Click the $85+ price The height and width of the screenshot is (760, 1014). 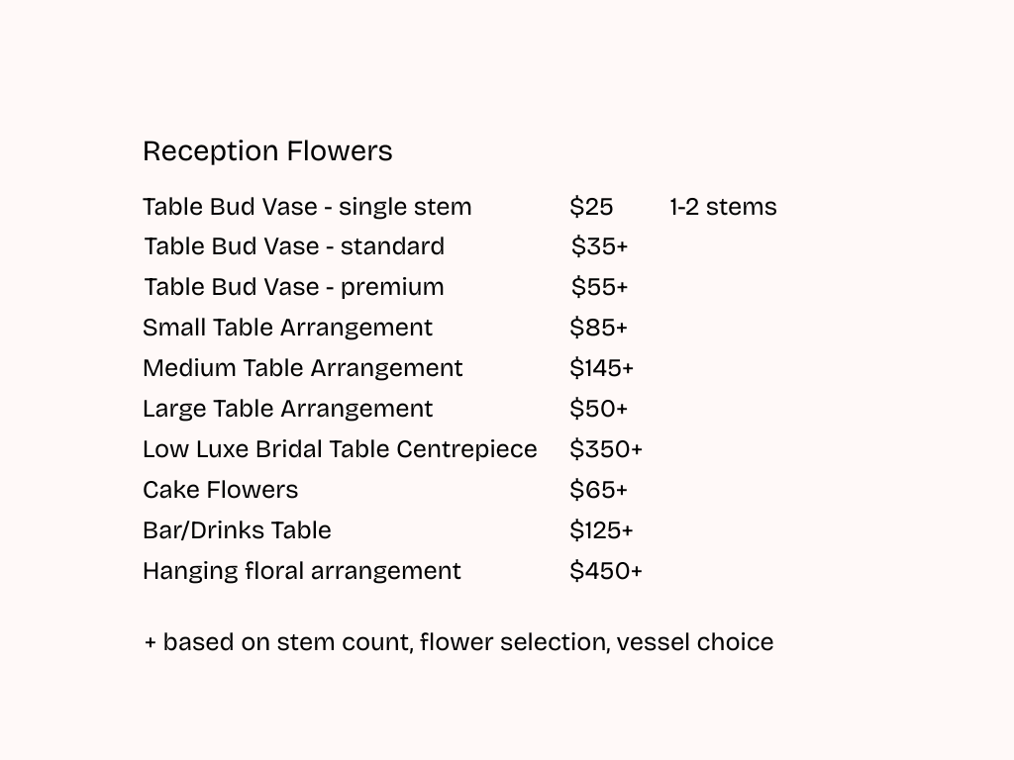(599, 328)
